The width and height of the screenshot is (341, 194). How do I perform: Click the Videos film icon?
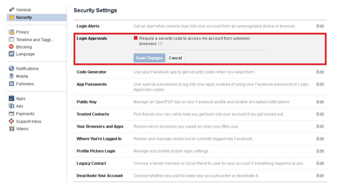(x=12, y=128)
